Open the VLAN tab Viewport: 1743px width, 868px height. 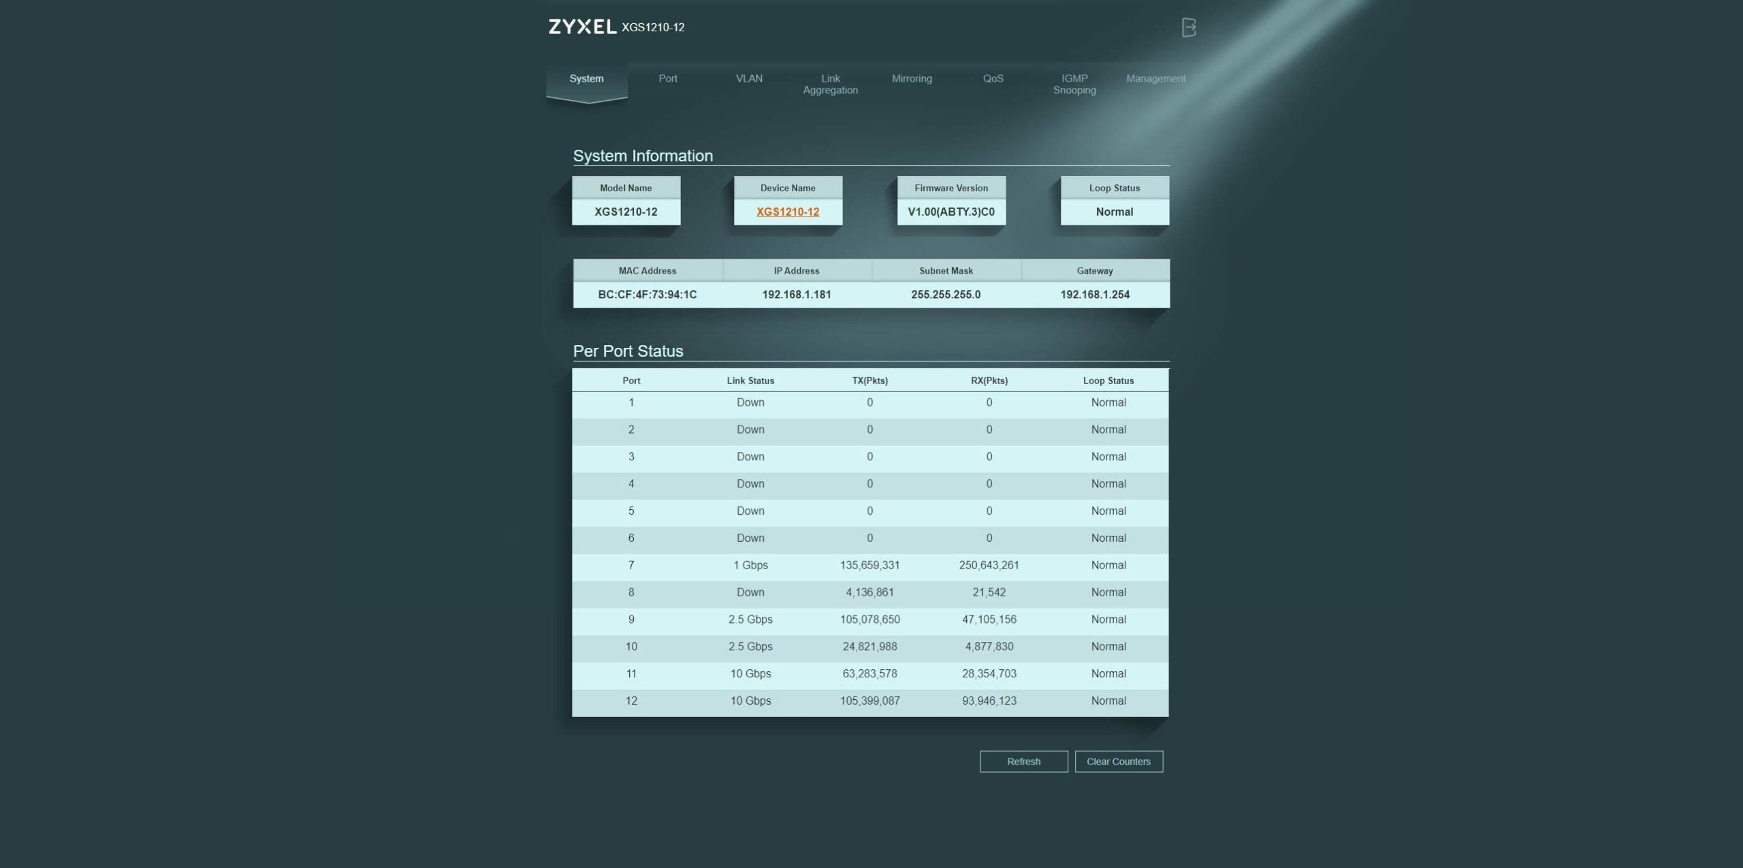(x=749, y=79)
